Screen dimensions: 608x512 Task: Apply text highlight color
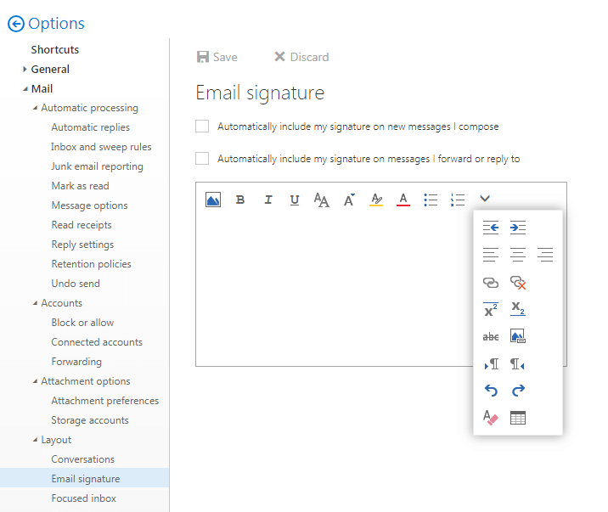pyautogui.click(x=376, y=200)
